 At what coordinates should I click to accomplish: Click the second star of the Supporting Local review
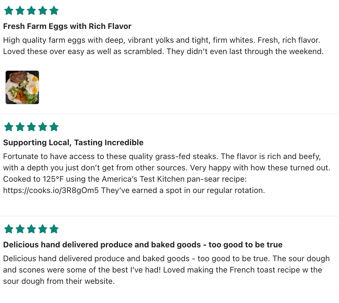pyautogui.click(x=20, y=127)
